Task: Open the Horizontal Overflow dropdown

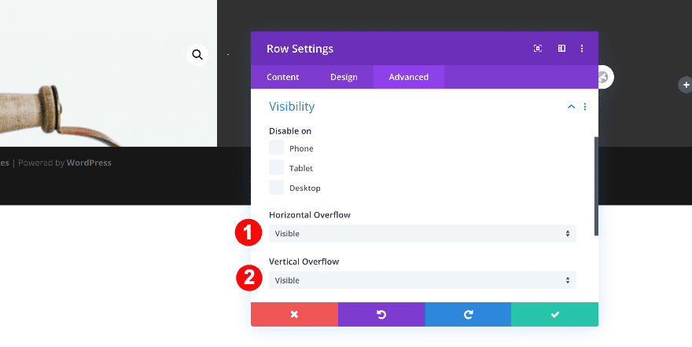Action: [x=422, y=233]
